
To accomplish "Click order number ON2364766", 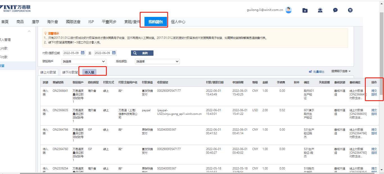I will pyautogui.click(x=60, y=130).
